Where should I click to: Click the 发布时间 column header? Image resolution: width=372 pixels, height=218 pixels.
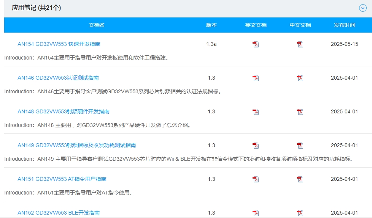click(344, 25)
